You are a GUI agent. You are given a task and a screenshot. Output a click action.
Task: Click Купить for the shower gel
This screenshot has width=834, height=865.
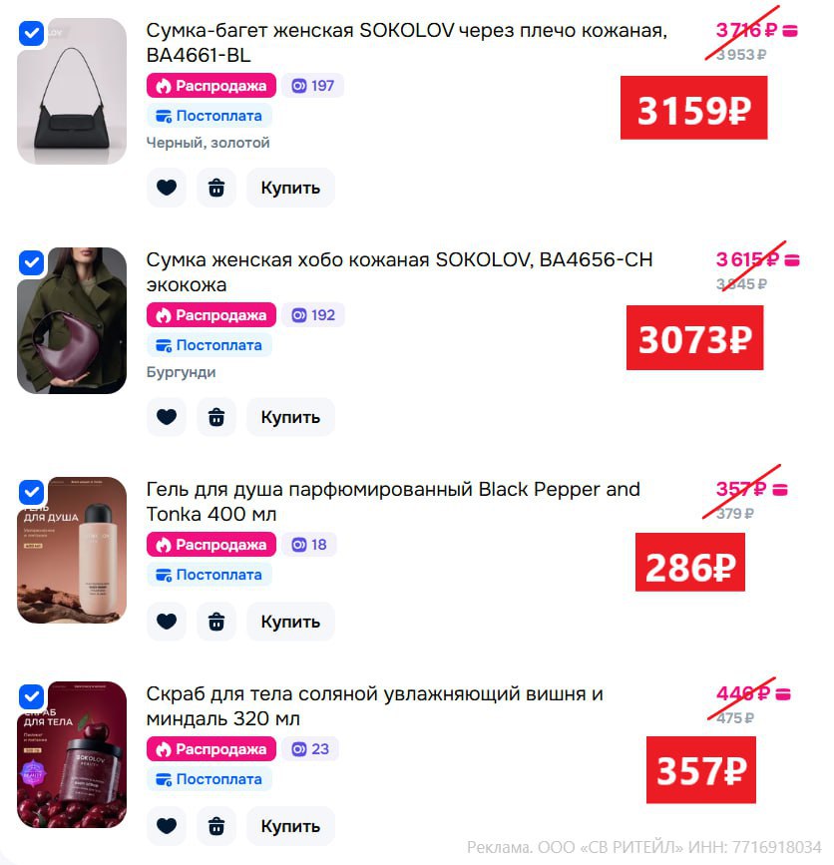tap(290, 622)
